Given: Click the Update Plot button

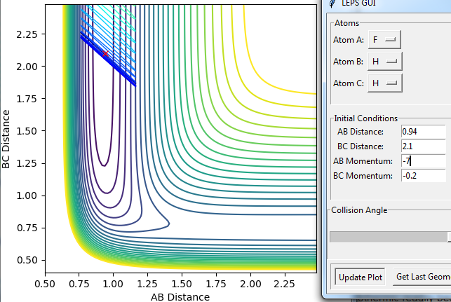Looking at the screenshot, I should [360, 277].
